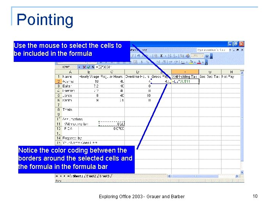Click the Insert Function fx icon
The width and height of the screenshot is (274, 205).
[92, 67]
